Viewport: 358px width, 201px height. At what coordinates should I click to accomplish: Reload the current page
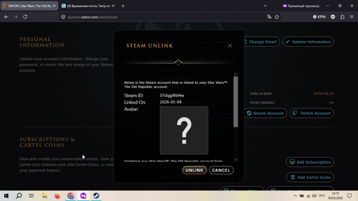(25, 17)
